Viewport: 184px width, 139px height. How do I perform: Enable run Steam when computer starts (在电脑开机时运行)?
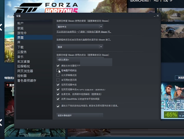click(58, 70)
